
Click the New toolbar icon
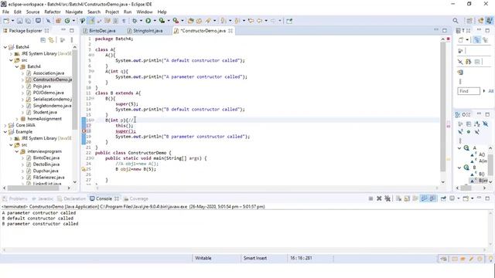6,21
